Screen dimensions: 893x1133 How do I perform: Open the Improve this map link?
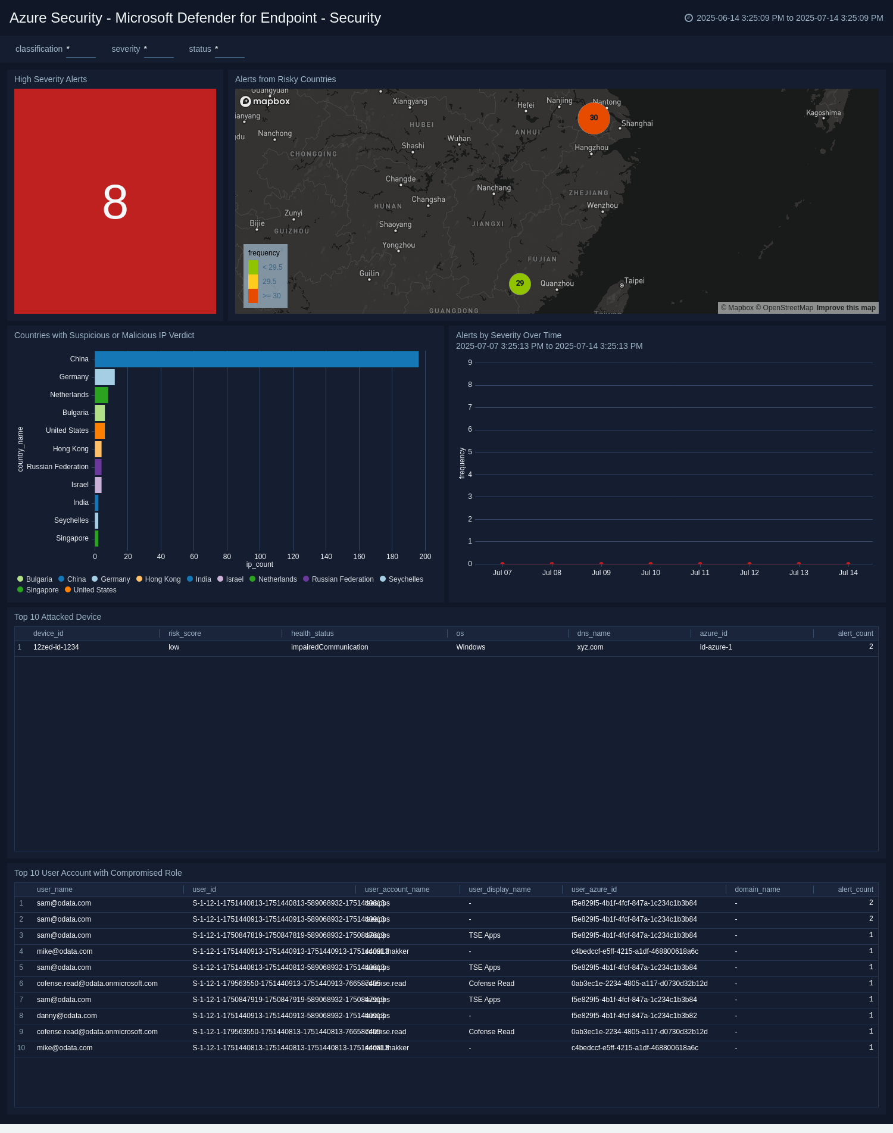click(846, 308)
